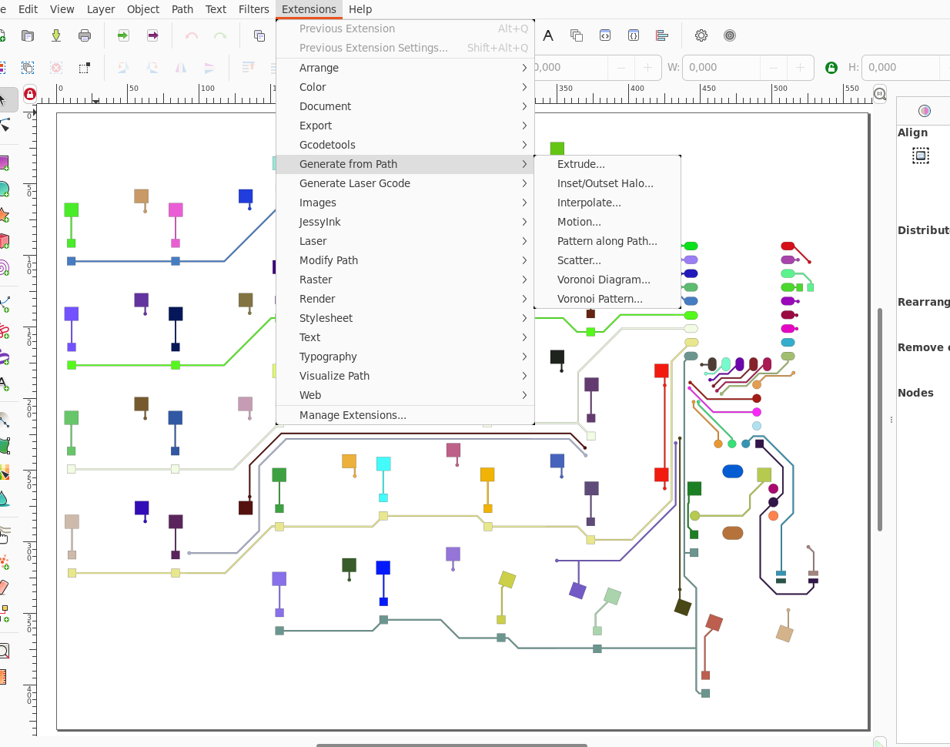Choose Interpolate... from the submenu
Screen dimensions: 950x747
[x=607, y=203]
